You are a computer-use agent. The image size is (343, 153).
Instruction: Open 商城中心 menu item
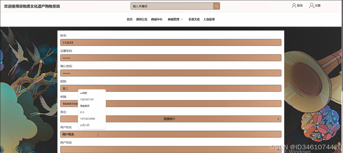point(157,19)
